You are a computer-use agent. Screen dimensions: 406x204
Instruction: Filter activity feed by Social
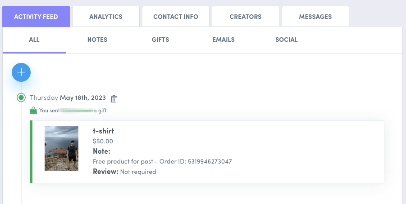(x=287, y=40)
